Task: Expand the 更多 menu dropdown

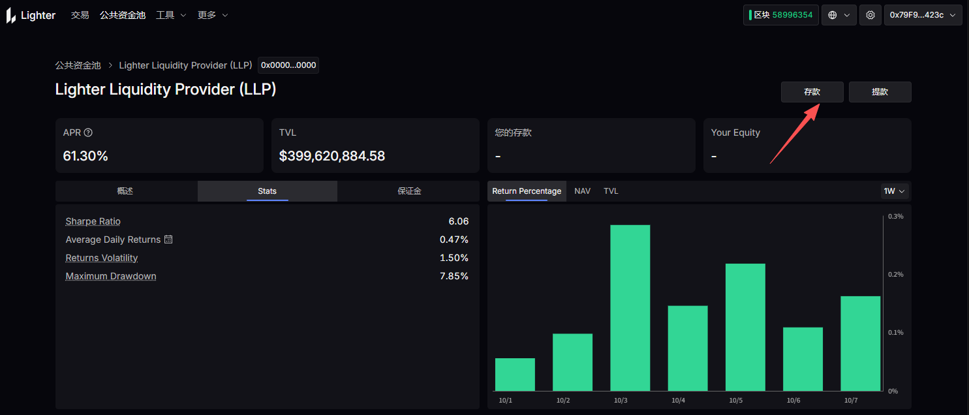Action: click(213, 15)
